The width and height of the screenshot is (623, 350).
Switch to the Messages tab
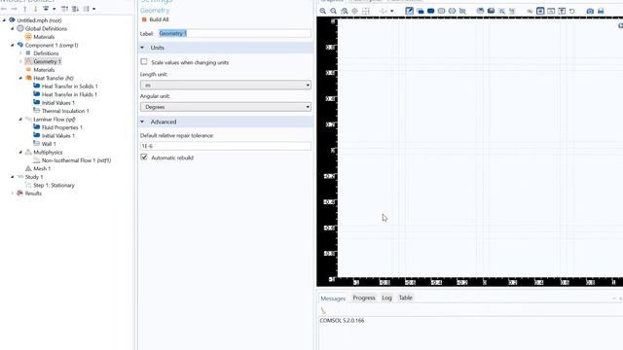[x=333, y=298]
